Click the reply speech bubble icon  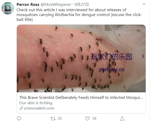coord(19,118)
